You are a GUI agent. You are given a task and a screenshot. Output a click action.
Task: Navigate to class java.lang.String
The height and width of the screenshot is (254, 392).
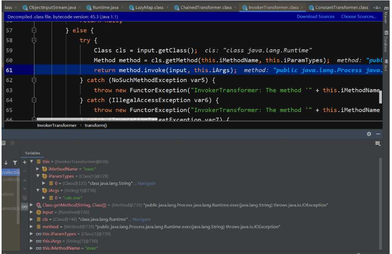147,183
